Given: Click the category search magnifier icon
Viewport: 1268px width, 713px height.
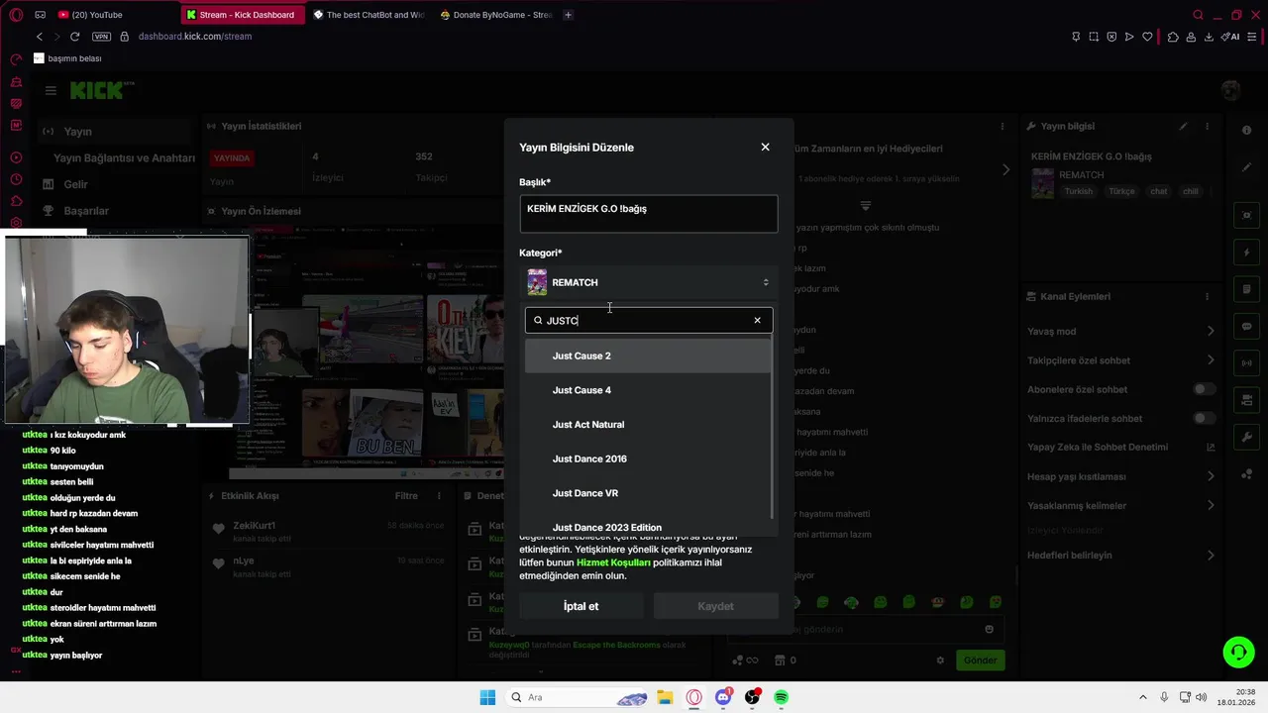Looking at the screenshot, I should click(x=538, y=320).
